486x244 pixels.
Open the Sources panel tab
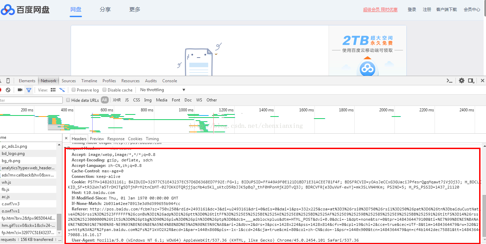[69, 81]
